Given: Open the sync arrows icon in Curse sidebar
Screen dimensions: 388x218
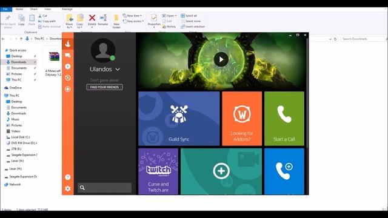Looking at the screenshot, I should click(x=68, y=78).
